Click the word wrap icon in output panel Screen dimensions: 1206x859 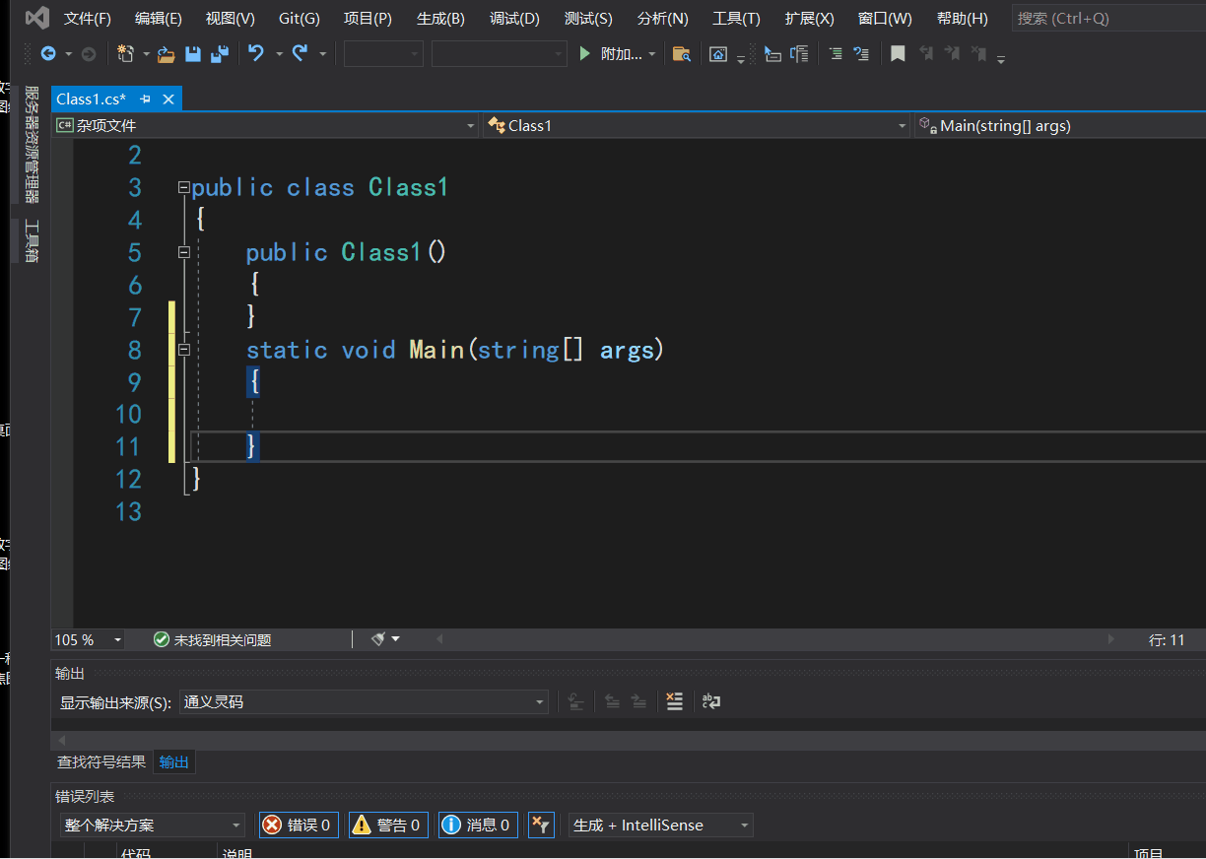pyautogui.click(x=710, y=701)
